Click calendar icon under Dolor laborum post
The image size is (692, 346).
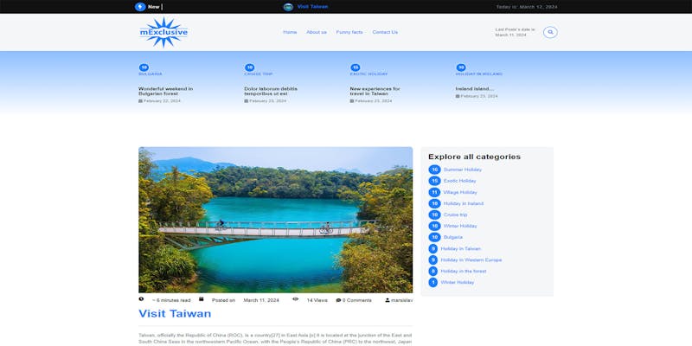pos(247,101)
